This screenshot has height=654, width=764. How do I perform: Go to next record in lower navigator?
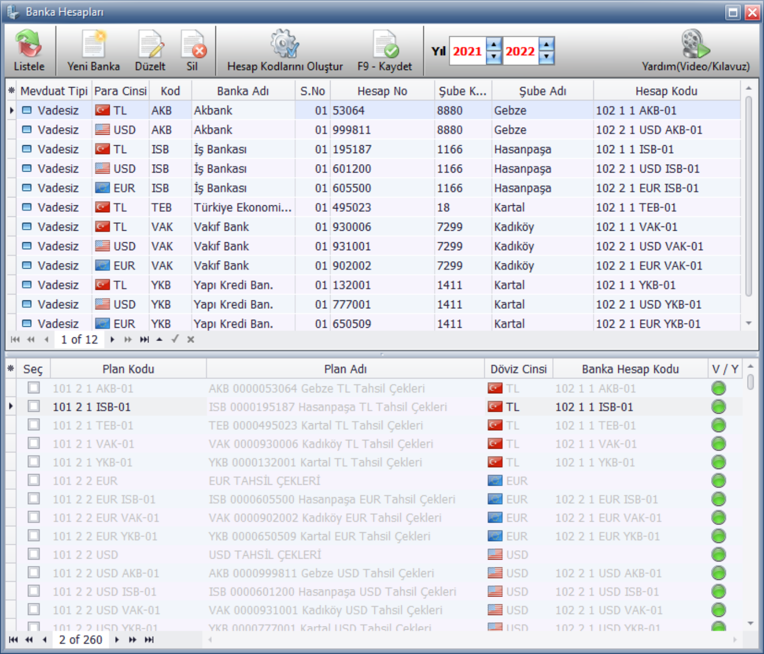117,640
